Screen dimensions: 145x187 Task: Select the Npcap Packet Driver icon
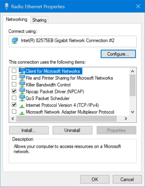pos(22,91)
